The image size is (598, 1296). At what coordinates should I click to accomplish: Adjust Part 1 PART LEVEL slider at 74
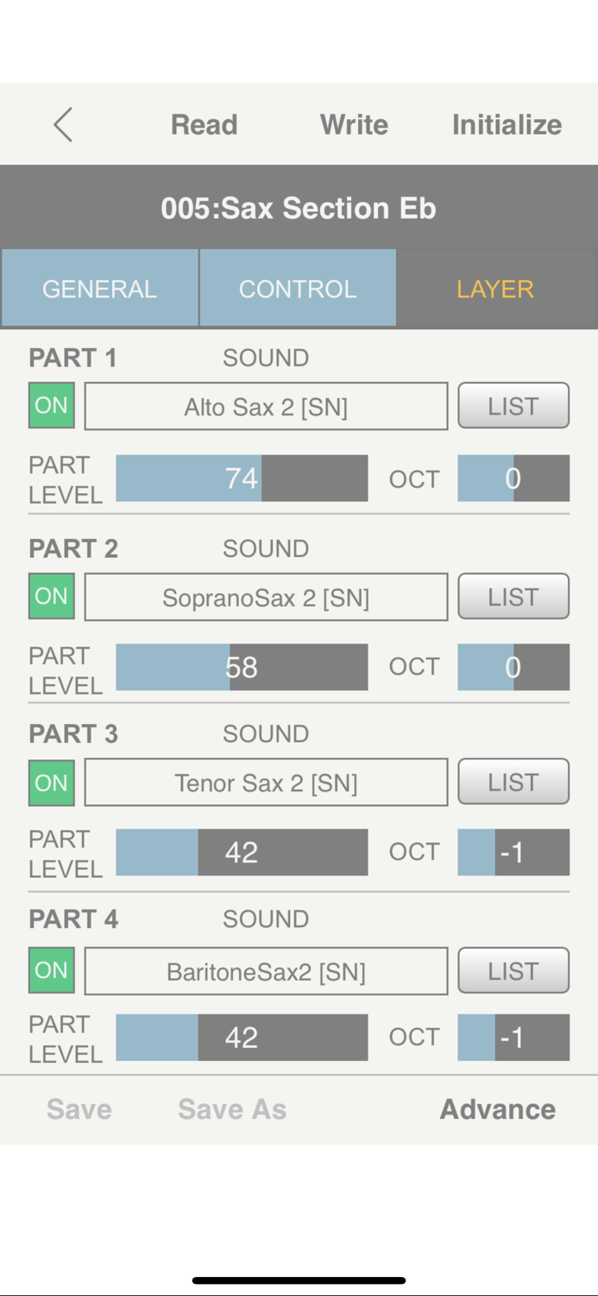tap(242, 478)
